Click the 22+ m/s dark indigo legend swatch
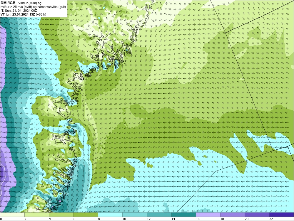The height and width of the screenshot is (221, 294). pyautogui.click(x=282, y=215)
